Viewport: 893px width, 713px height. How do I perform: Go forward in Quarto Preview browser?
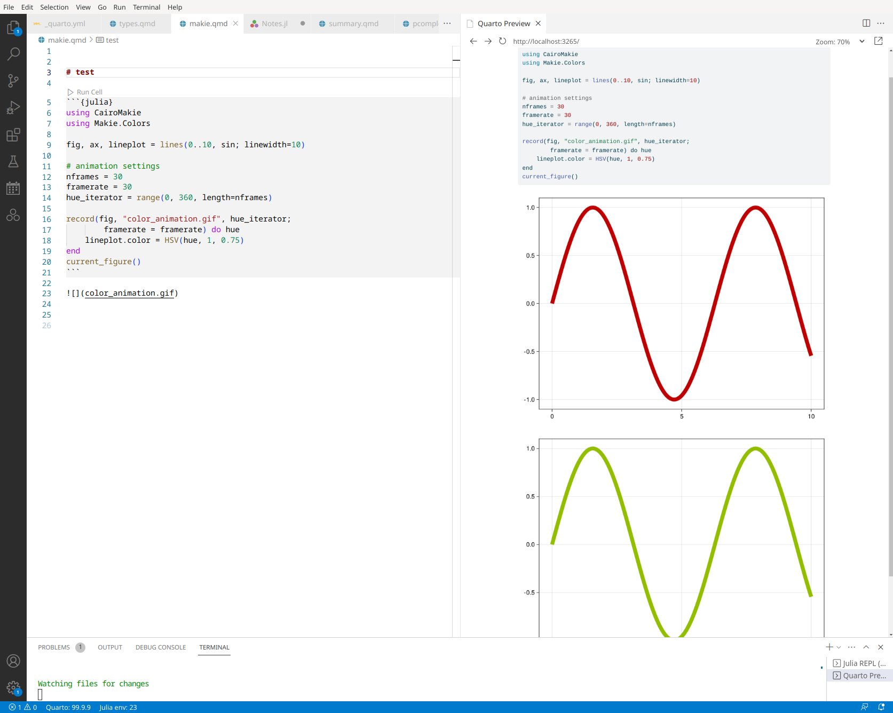pos(488,41)
